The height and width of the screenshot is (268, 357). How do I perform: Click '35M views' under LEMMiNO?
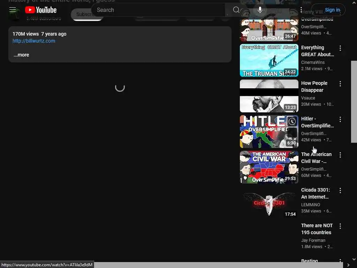pyautogui.click(x=311, y=211)
